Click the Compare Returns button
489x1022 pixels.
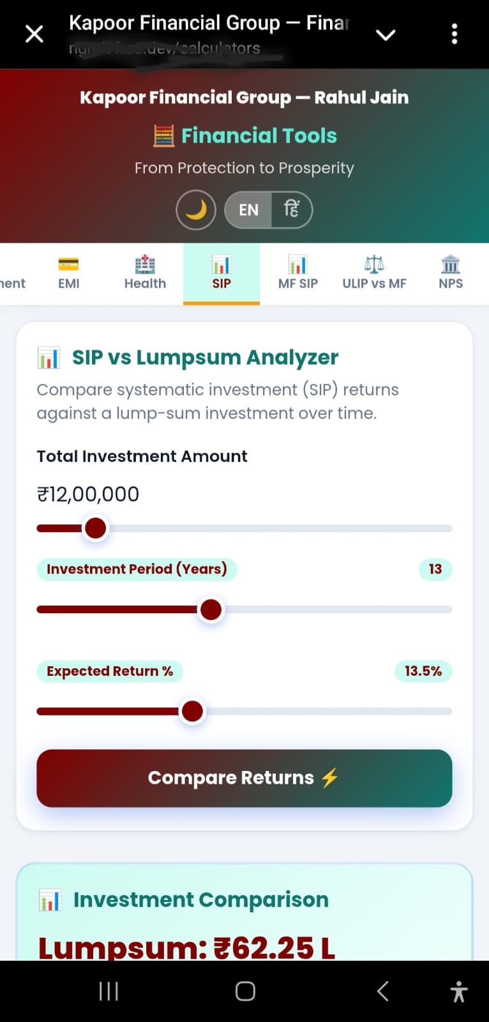point(244,778)
